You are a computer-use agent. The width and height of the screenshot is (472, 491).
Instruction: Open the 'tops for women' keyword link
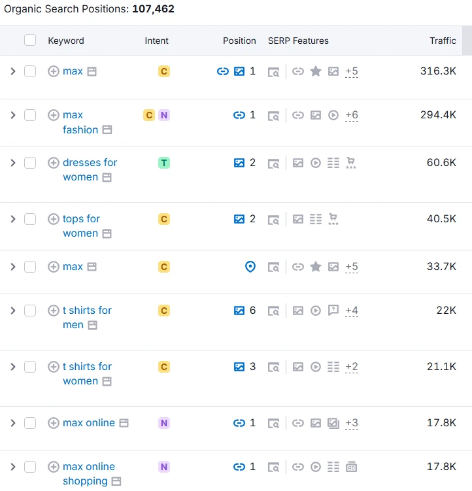pos(81,219)
